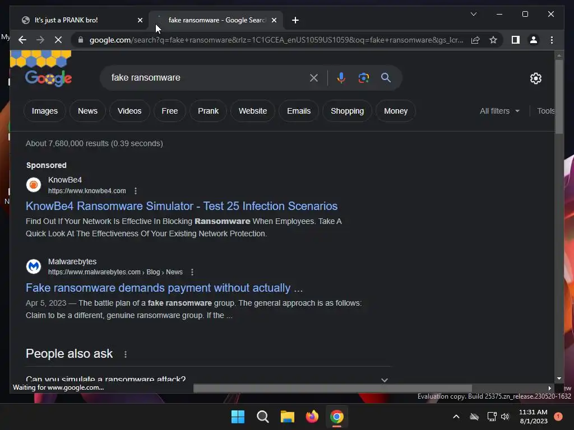This screenshot has height=430, width=574.
Task: Click the horizontal page scrollbar
Action: 332,388
